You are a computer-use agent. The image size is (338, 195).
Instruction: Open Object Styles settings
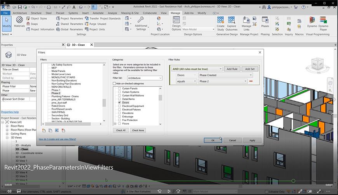tap(37, 19)
